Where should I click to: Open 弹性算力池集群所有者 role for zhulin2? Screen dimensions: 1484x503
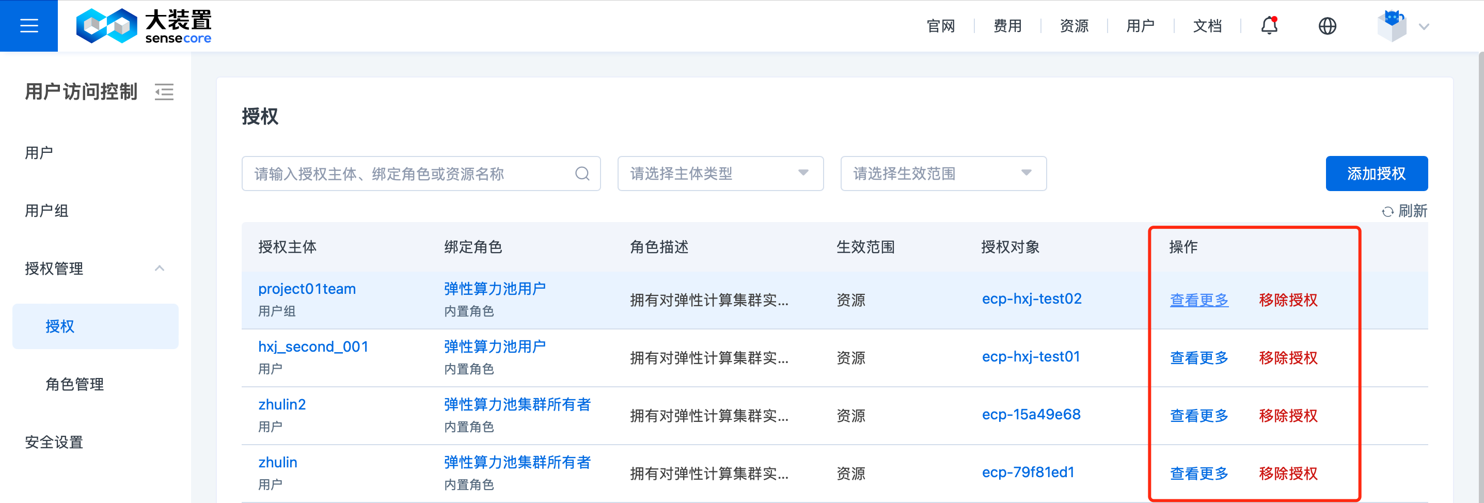517,404
